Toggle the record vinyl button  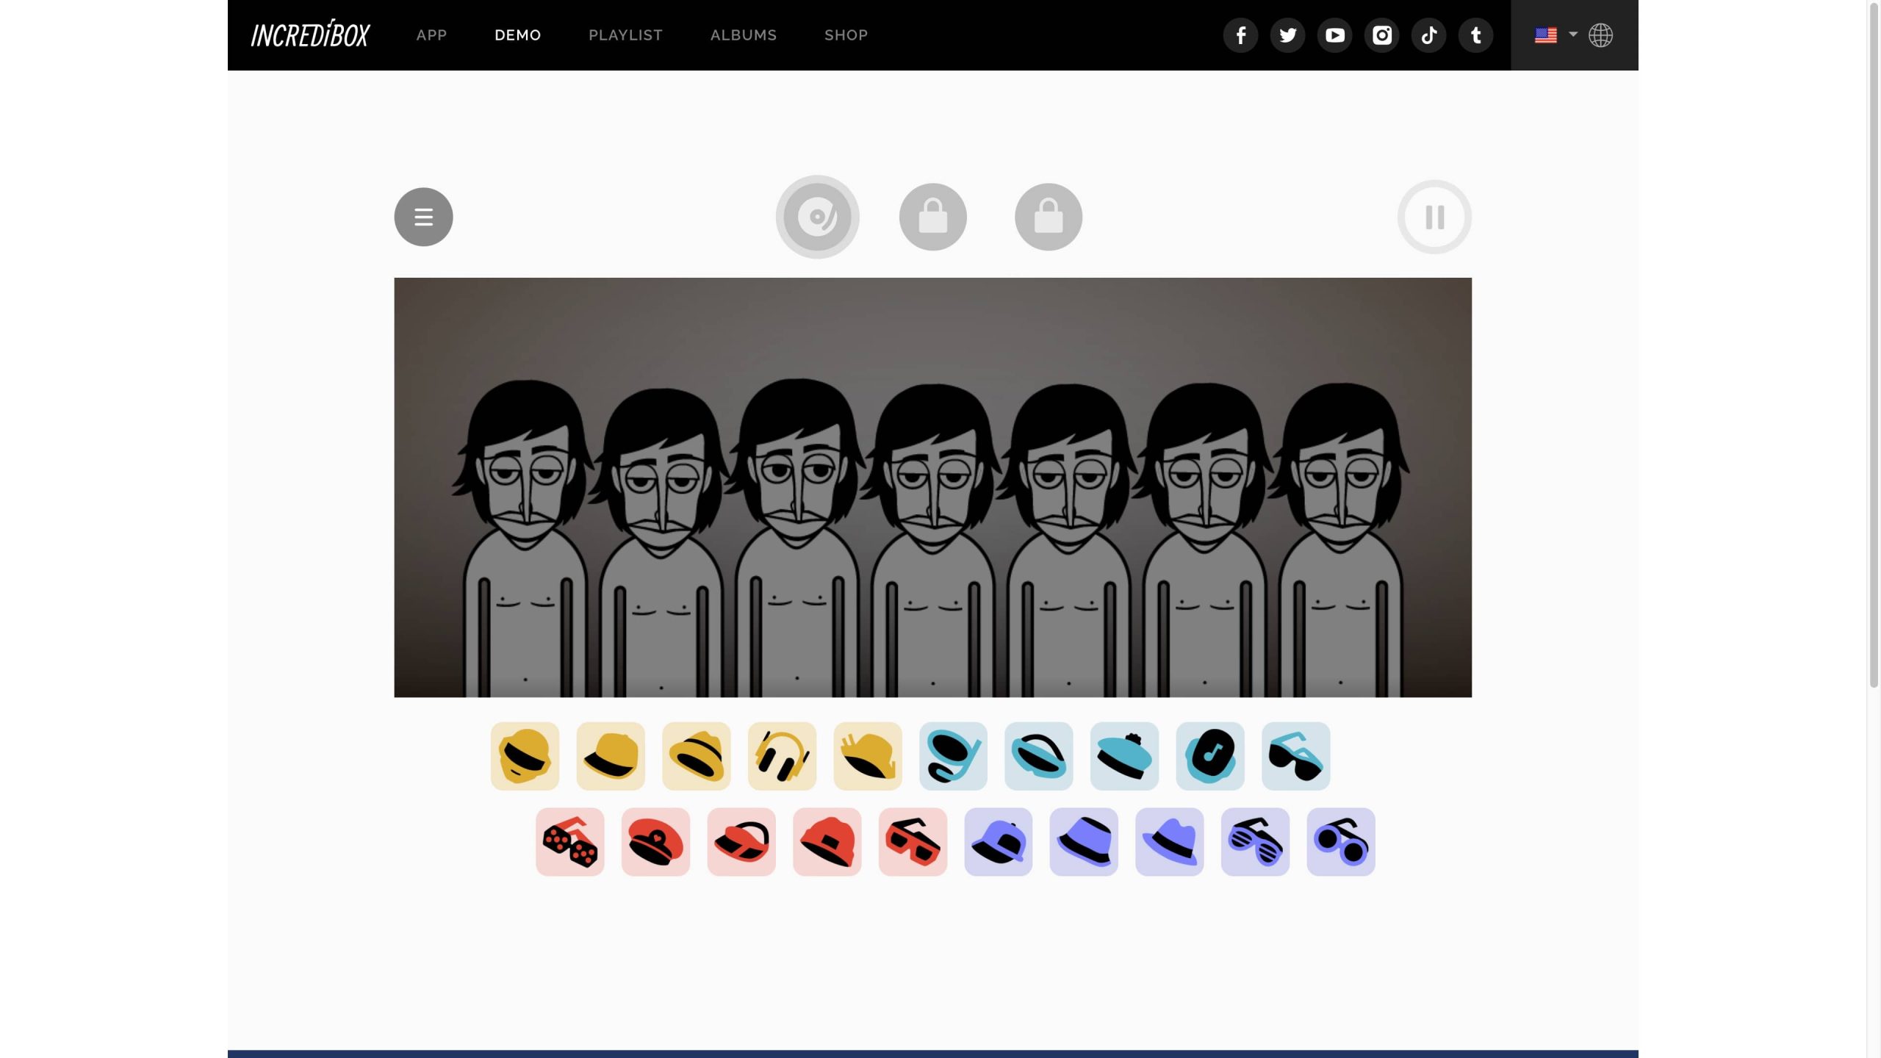817,217
